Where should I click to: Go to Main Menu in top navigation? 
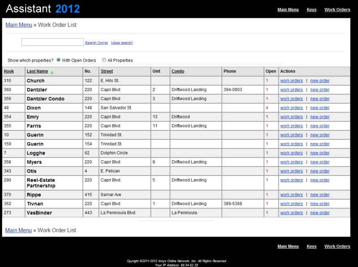click(288, 9)
